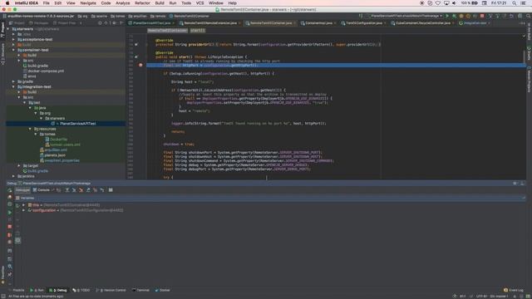Click the override gutter icon next to start()
Viewport: 532px width, 299px height.
(136, 57)
